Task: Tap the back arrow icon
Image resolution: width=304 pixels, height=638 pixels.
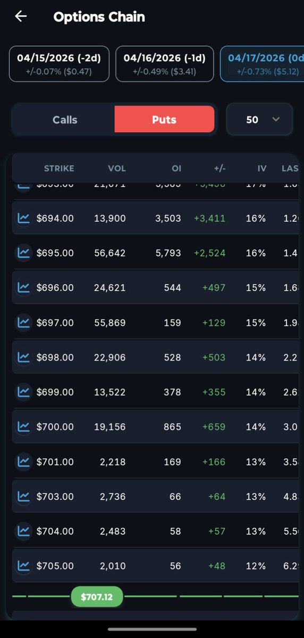Action: click(21, 16)
